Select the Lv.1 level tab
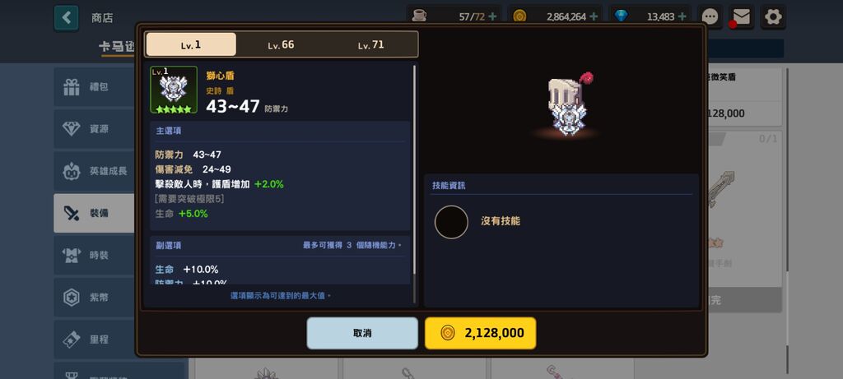The width and height of the screenshot is (843, 379). click(191, 44)
